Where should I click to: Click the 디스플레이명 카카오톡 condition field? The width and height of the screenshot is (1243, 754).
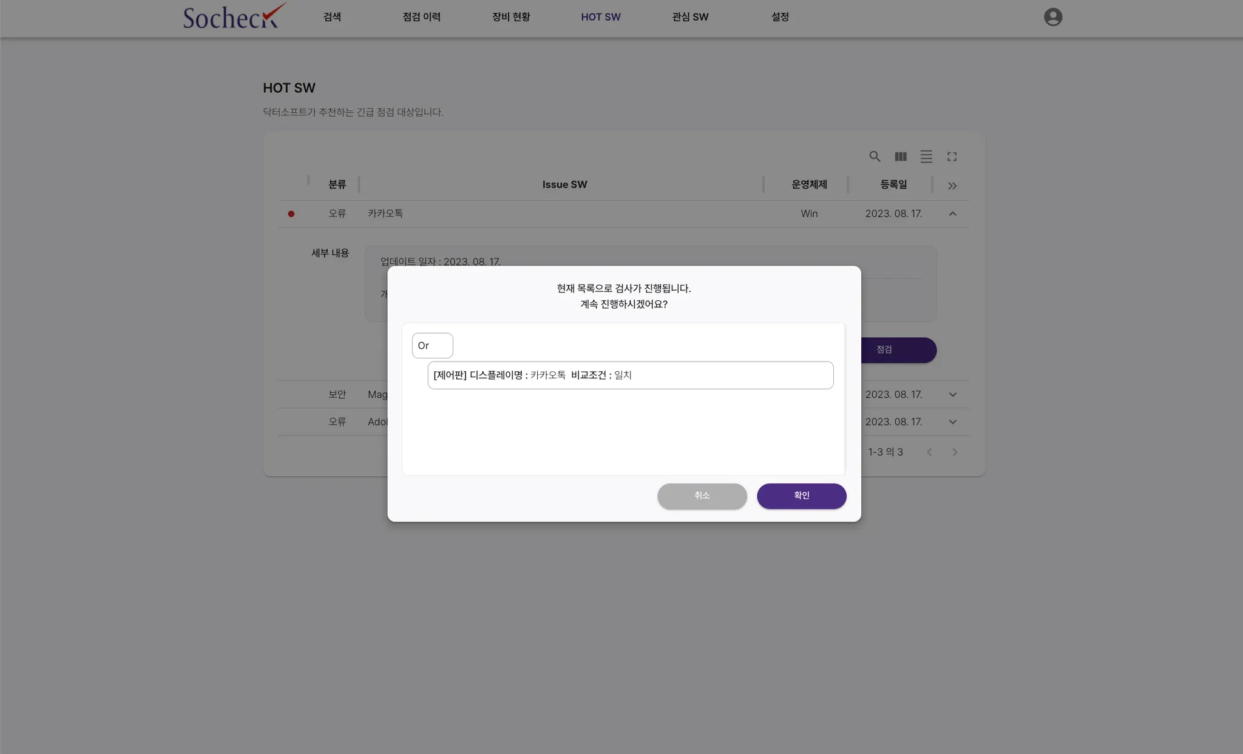(x=630, y=375)
